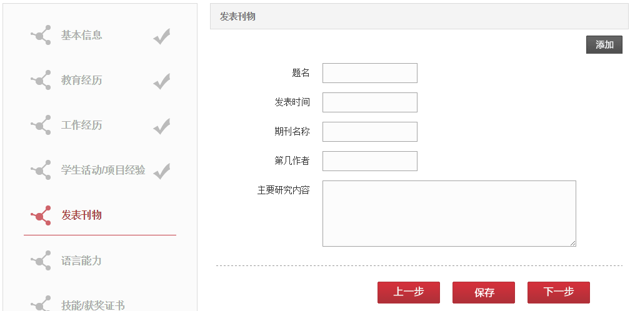This screenshot has height=311, width=640.
Task: Open the 语言能力 step in sidebar
Action: pos(81,260)
